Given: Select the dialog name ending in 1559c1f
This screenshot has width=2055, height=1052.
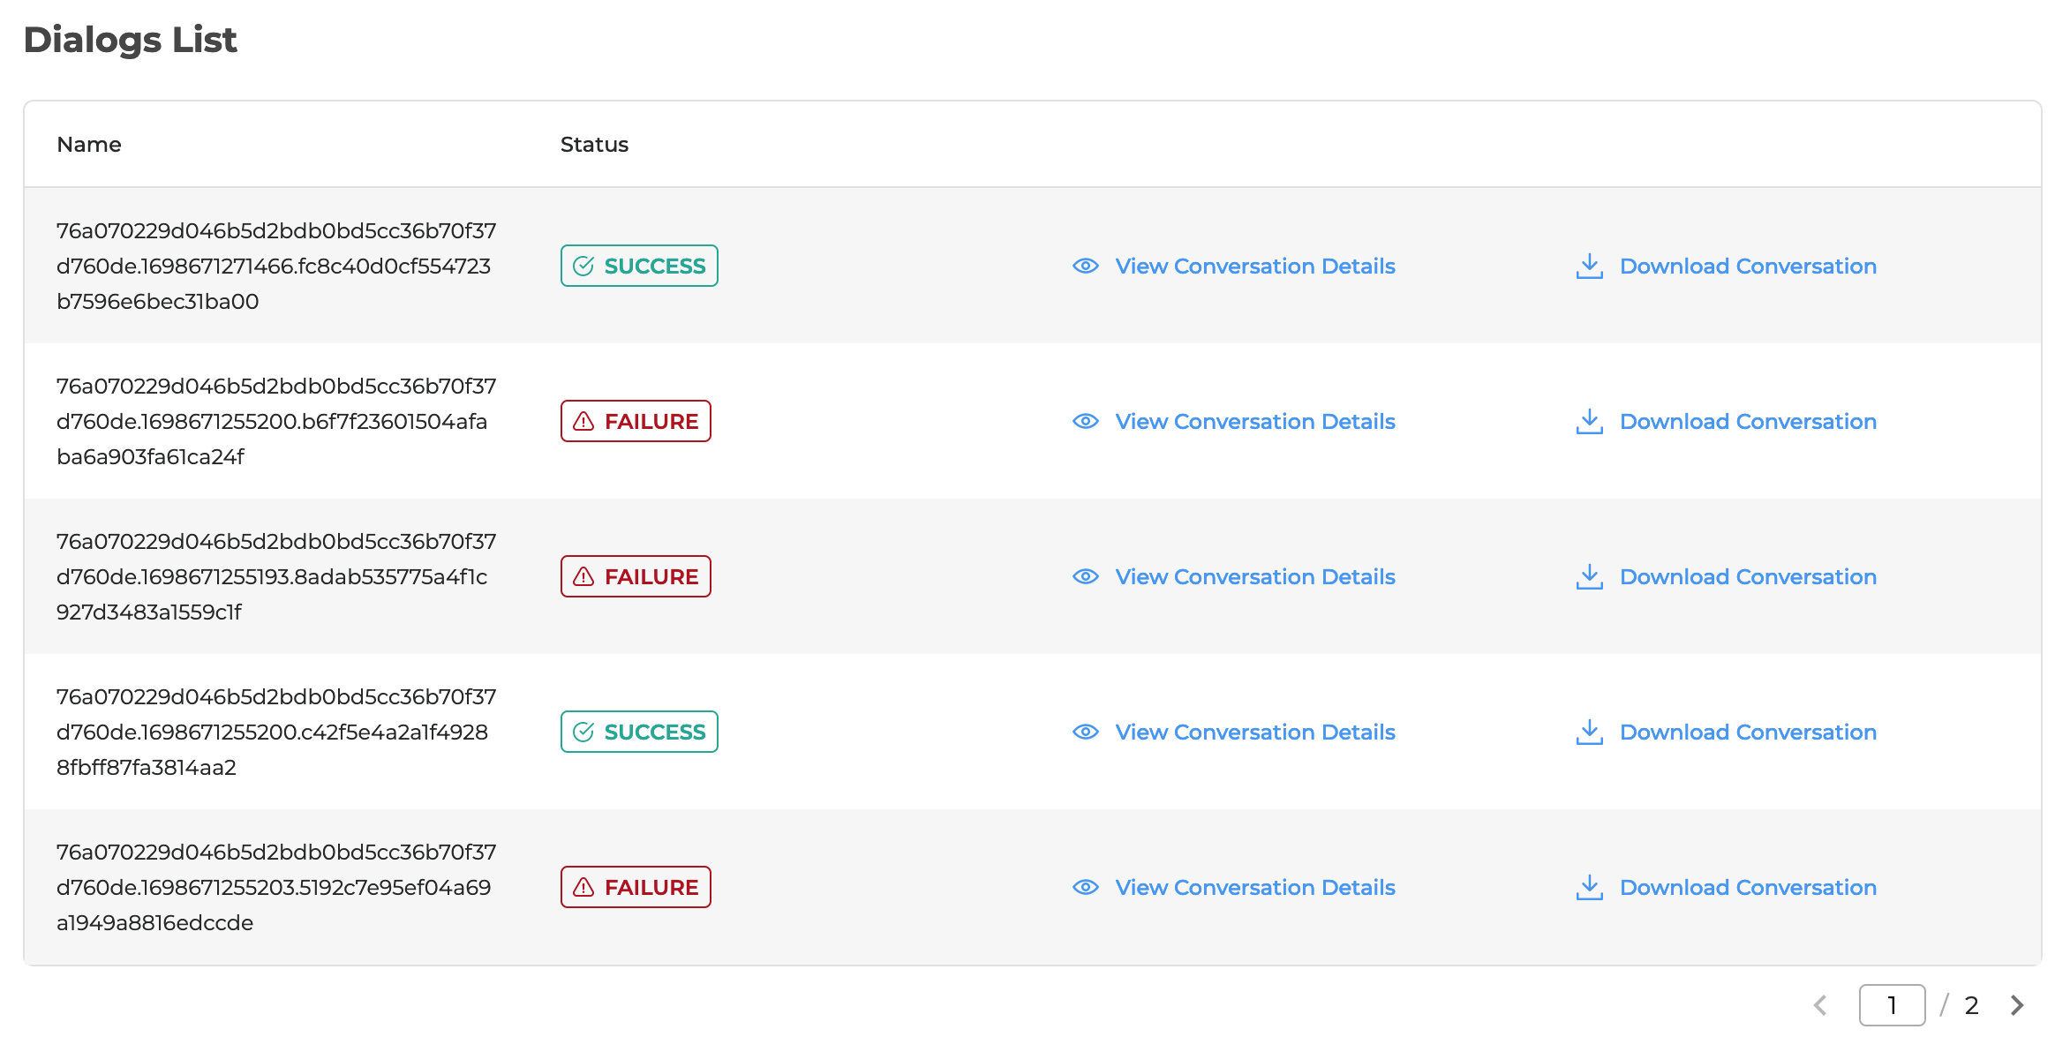Looking at the screenshot, I should click(x=276, y=576).
